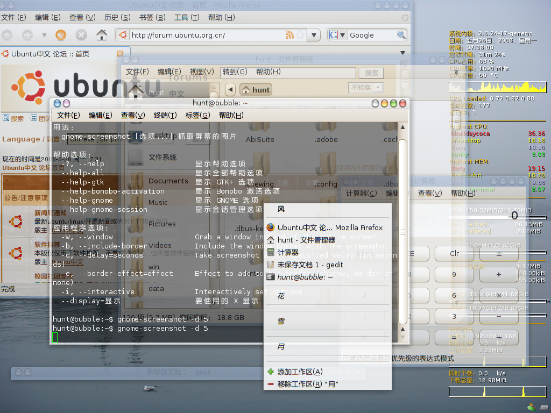Open calculator 帮助(H) menu
Image resolution: width=551 pixels, height=413 pixels.
point(463,193)
